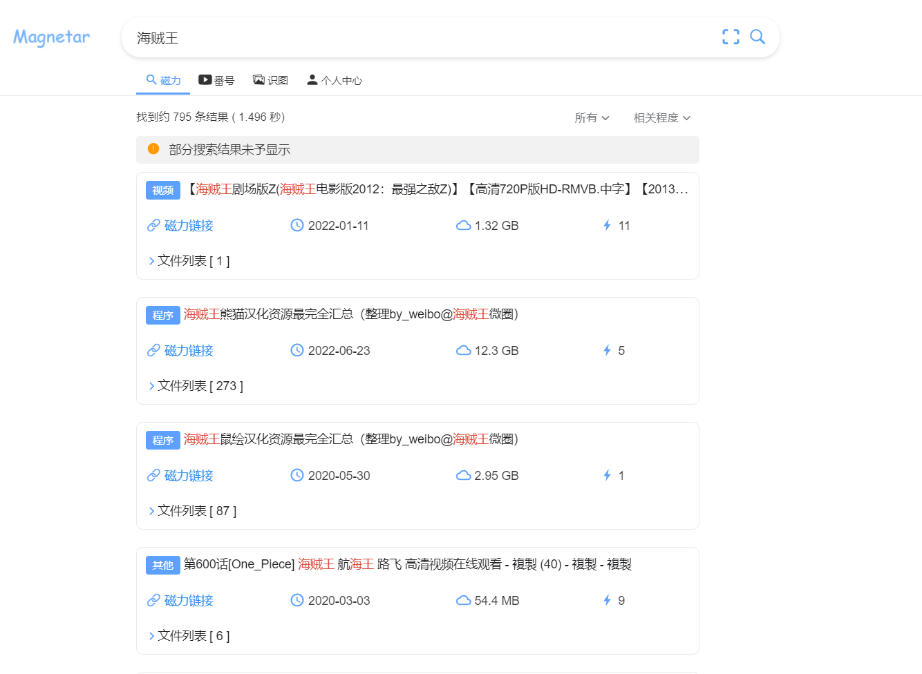Click the search magnifier icon

(x=758, y=37)
